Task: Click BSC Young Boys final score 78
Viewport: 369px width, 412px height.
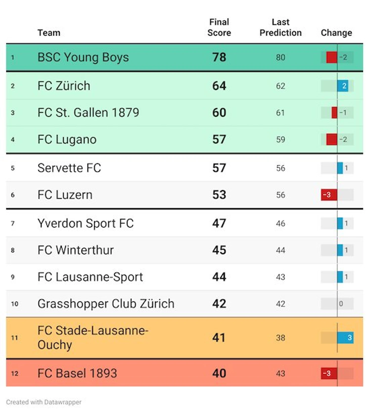Action: point(219,57)
